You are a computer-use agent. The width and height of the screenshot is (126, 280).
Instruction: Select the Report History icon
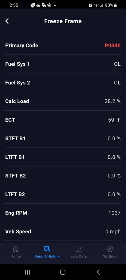pos(47,249)
